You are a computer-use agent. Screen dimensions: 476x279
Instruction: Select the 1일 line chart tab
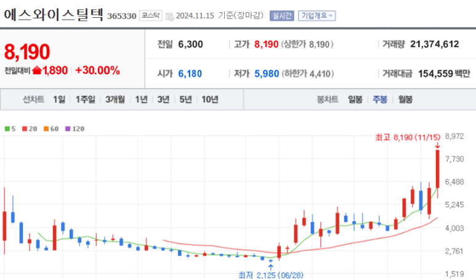click(59, 100)
